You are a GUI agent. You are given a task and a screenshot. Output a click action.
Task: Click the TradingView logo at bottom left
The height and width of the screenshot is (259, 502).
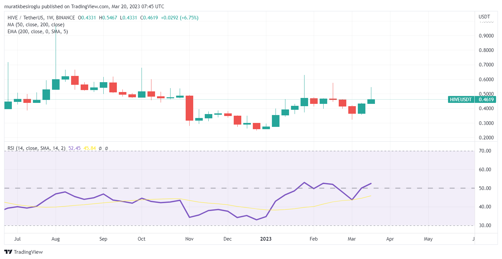coord(23,252)
